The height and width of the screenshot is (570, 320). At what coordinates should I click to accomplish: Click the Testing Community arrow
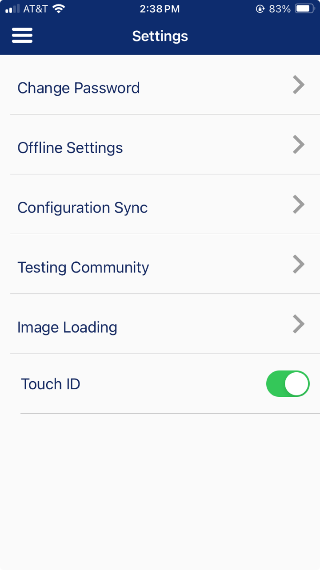(x=299, y=264)
